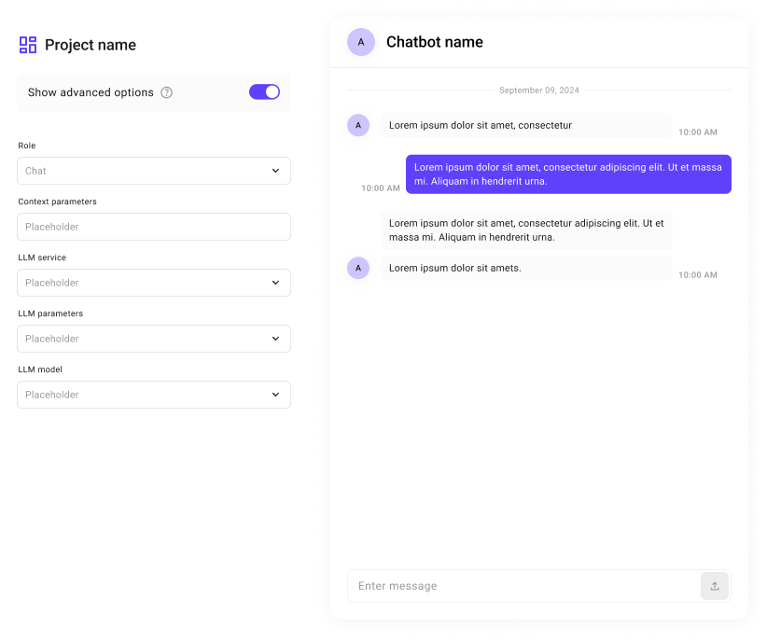Open the LLM parameters dropdown
The width and height of the screenshot is (767, 640).
click(x=153, y=339)
